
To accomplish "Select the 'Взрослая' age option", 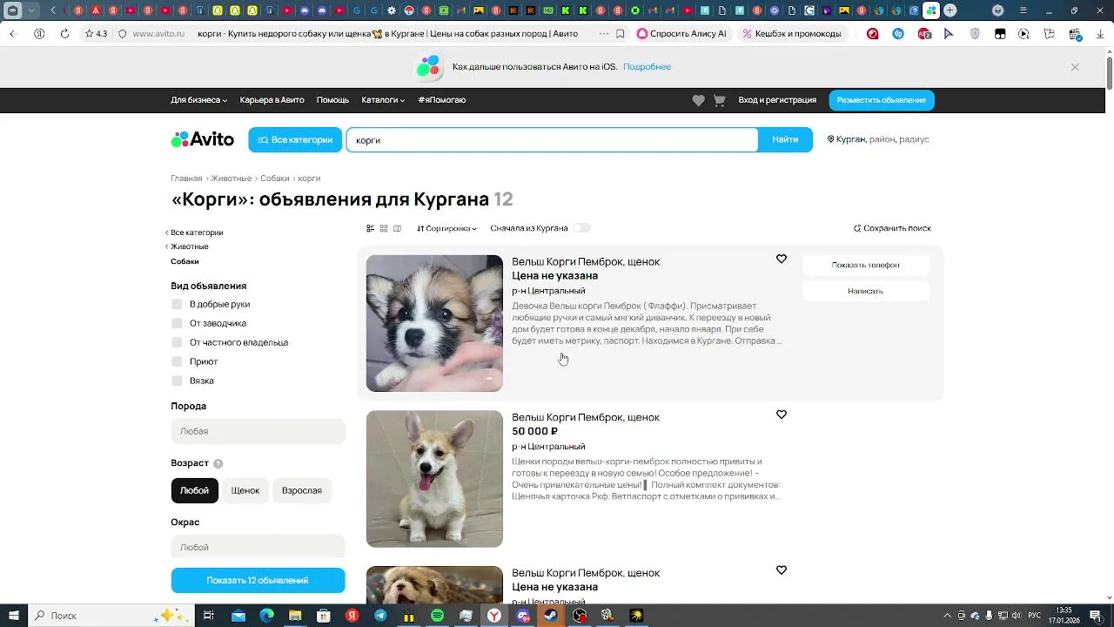I will pyautogui.click(x=302, y=490).
